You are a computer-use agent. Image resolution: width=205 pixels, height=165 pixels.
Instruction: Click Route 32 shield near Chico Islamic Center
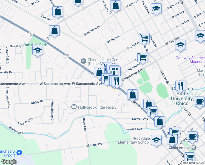coord(67,56)
